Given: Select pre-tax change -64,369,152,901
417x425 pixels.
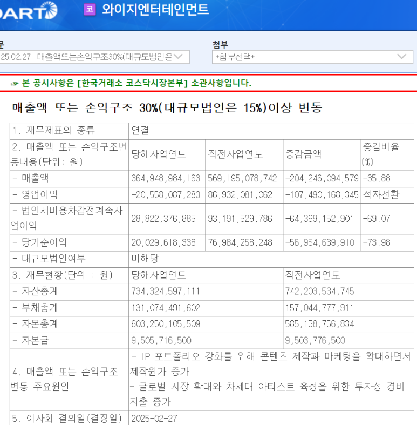Looking at the screenshot, I should [319, 219].
